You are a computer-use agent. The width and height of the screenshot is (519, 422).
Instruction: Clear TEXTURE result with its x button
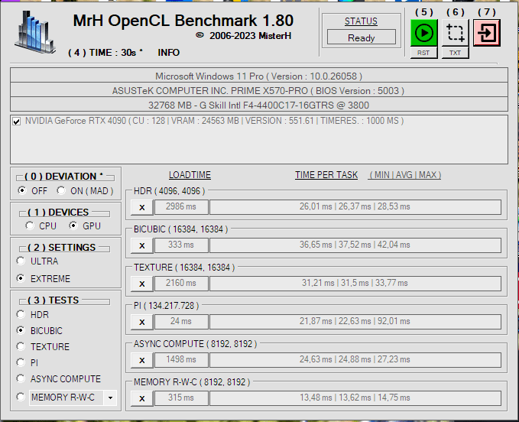click(142, 284)
